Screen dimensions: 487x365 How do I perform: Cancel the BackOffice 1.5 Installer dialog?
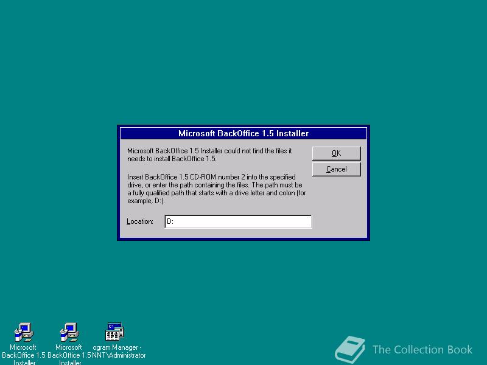click(x=337, y=169)
